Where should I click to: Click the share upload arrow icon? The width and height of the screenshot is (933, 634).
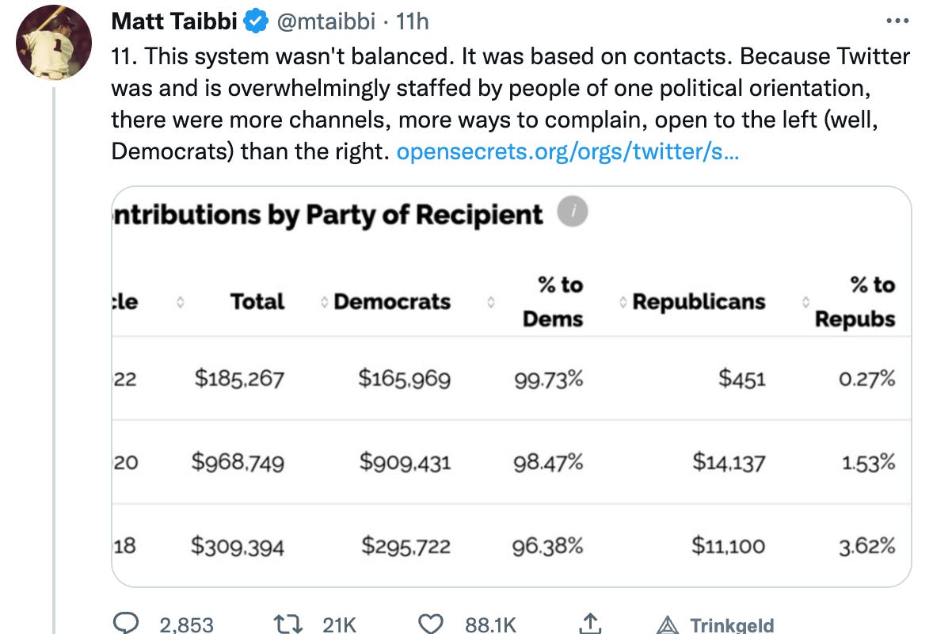tap(590, 623)
